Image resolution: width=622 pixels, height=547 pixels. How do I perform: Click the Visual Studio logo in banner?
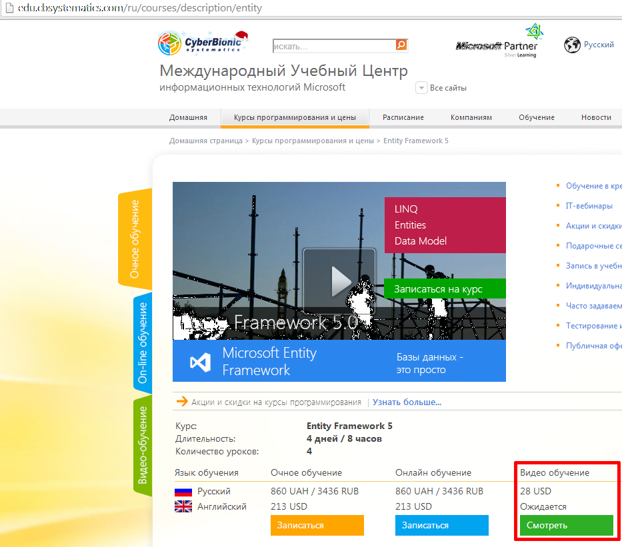[200, 362]
